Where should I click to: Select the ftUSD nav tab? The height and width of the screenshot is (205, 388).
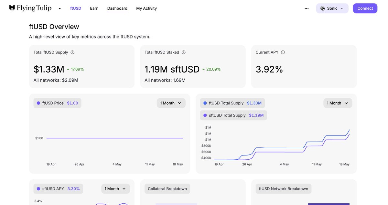click(76, 8)
